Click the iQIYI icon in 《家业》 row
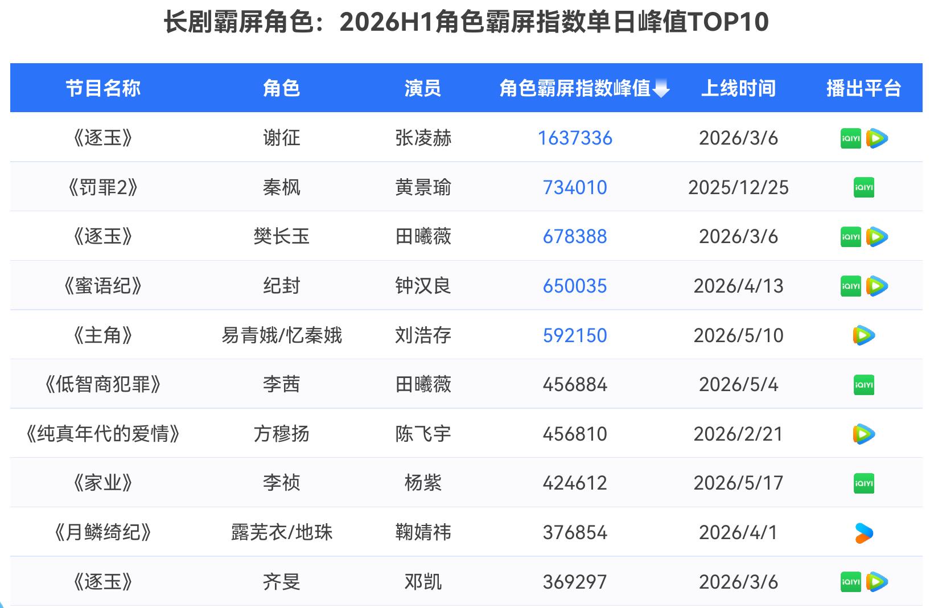This screenshot has width=930, height=608. tap(864, 483)
